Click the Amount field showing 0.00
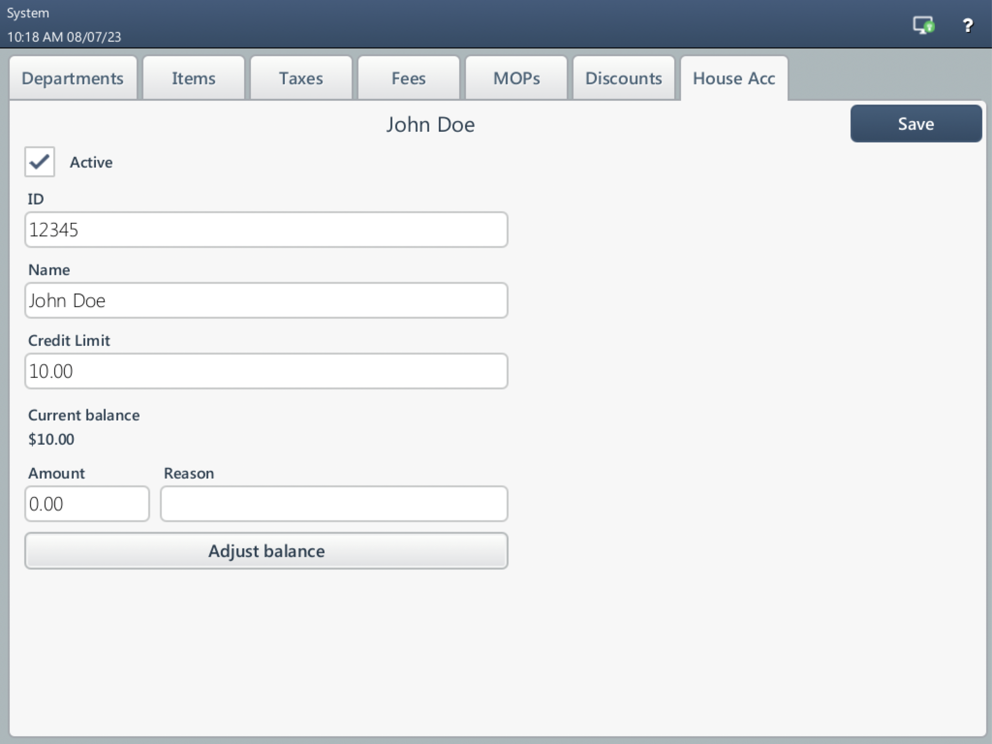992x744 pixels. [87, 504]
